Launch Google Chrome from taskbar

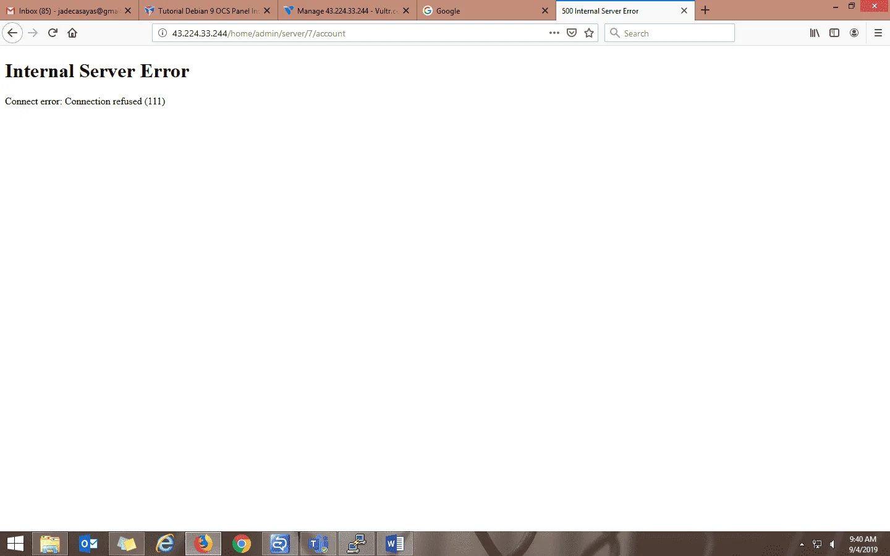click(242, 544)
